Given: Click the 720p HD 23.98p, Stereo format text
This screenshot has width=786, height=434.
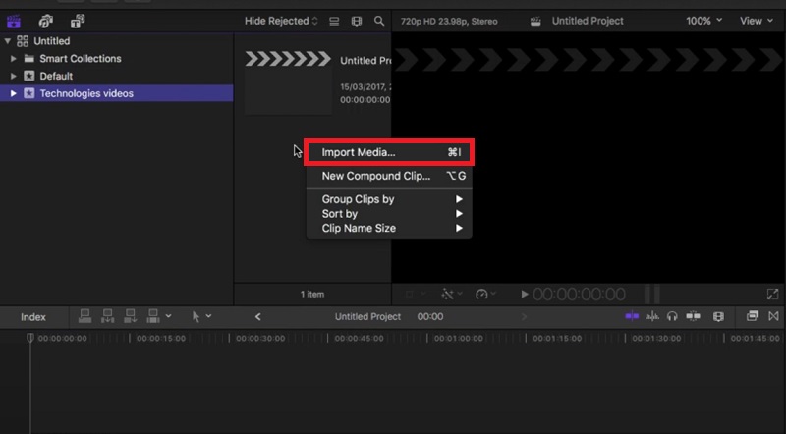Looking at the screenshot, I should pyautogui.click(x=449, y=21).
